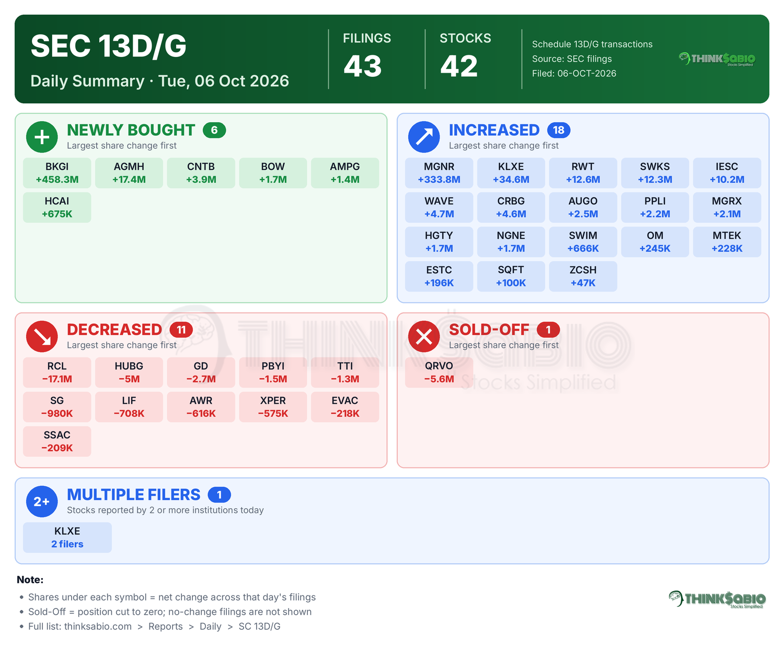The image size is (784, 656).
Task: Open the SG −980K tile
Action: 57,407
